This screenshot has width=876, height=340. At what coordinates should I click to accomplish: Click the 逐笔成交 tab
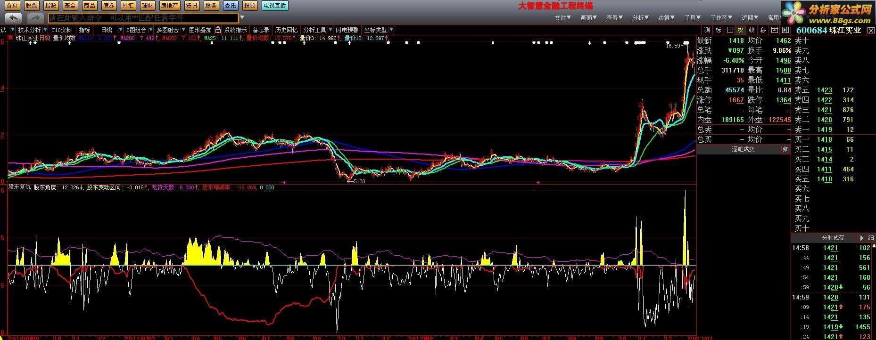coord(743,149)
